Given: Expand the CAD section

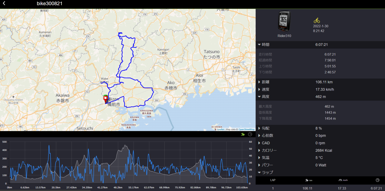Looking at the screenshot, I should (x=259, y=143).
